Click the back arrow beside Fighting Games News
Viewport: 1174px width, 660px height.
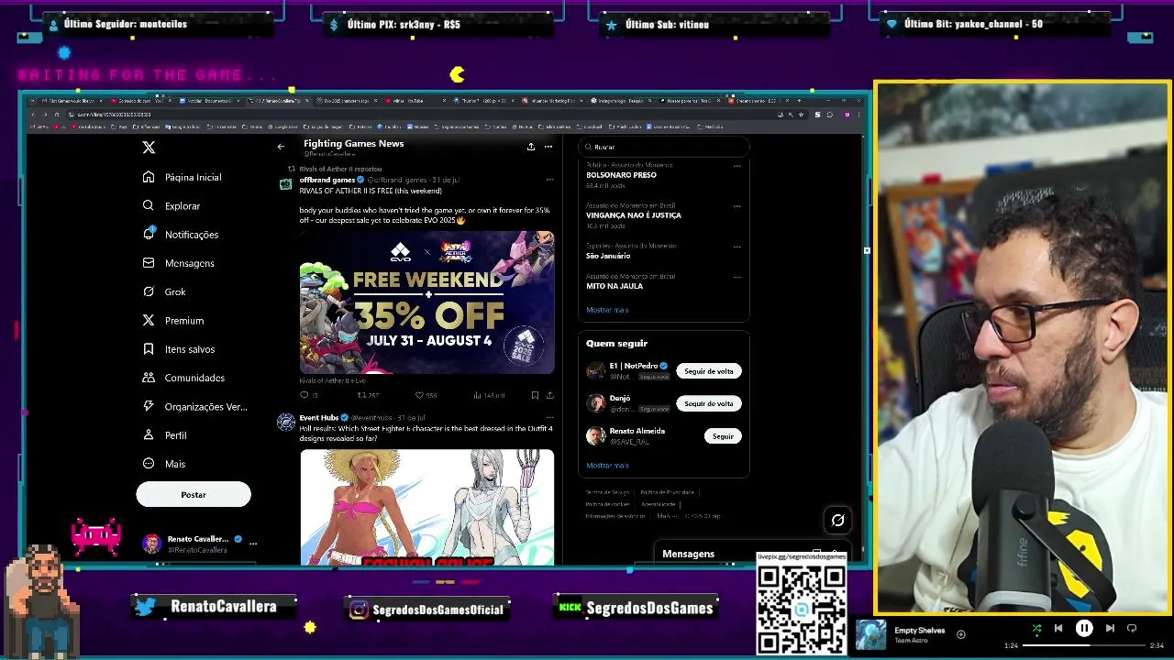pyautogui.click(x=282, y=147)
